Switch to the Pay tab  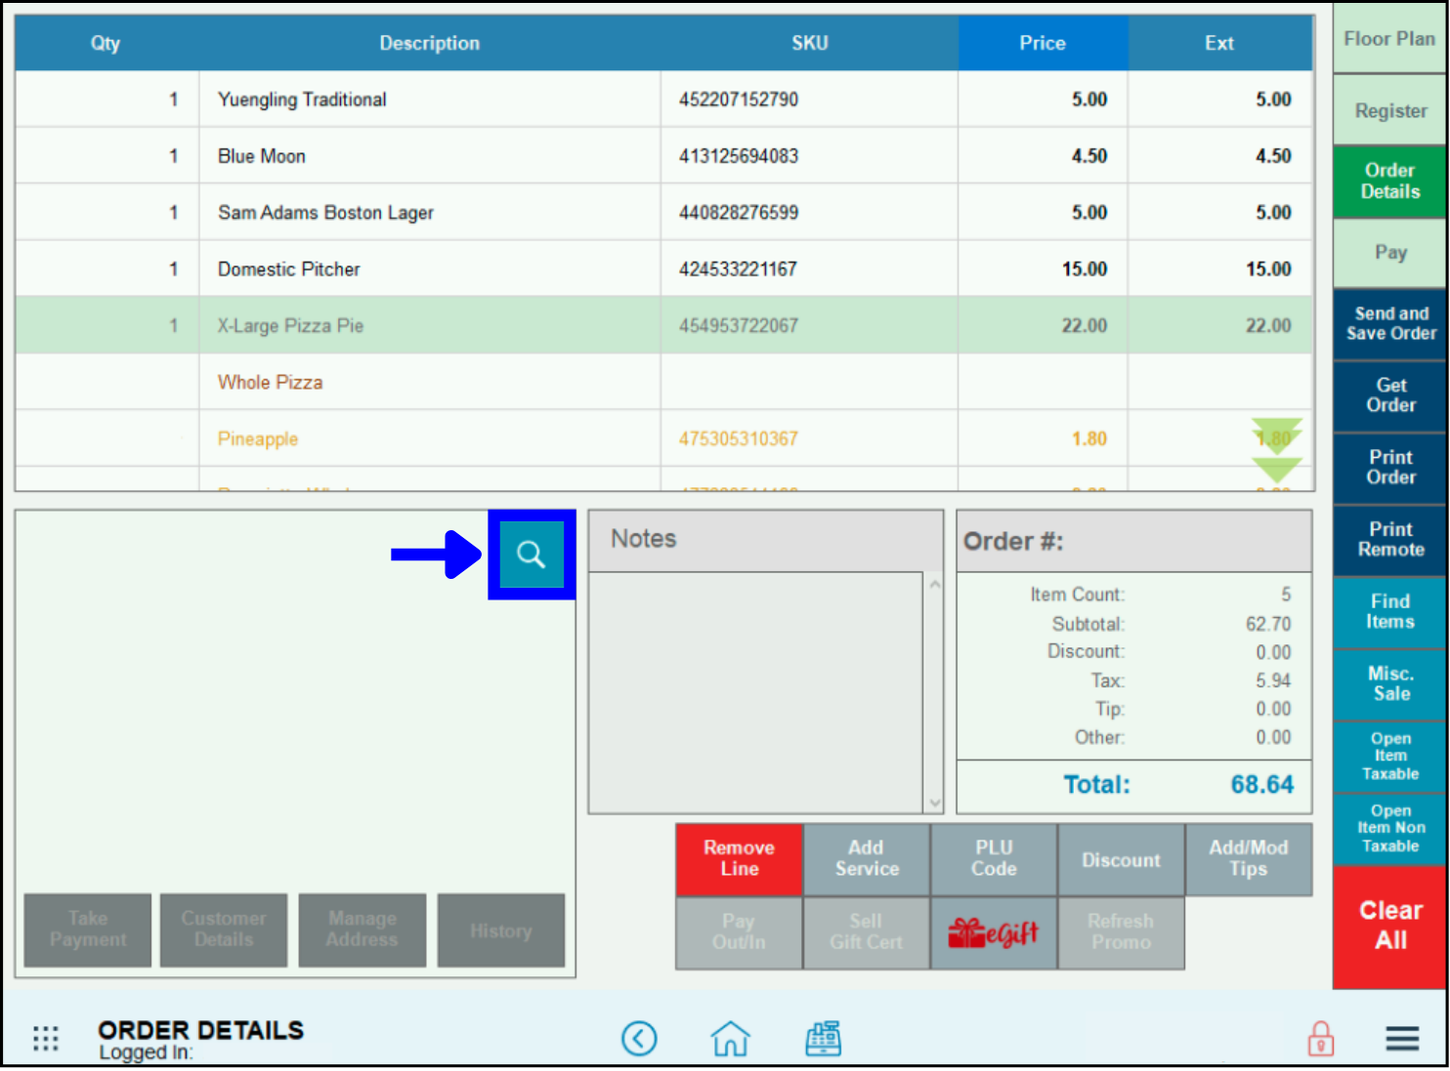click(1389, 253)
